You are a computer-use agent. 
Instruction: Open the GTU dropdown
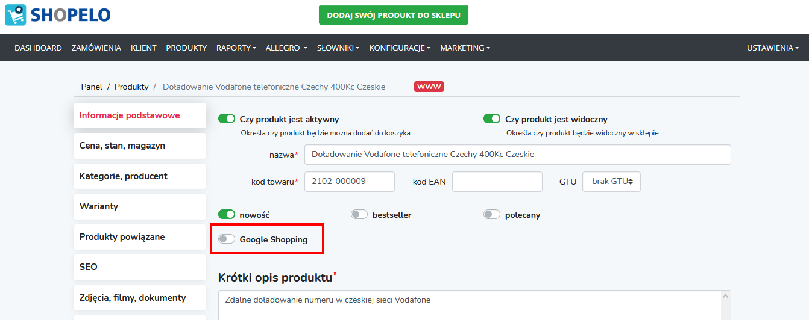coord(611,182)
